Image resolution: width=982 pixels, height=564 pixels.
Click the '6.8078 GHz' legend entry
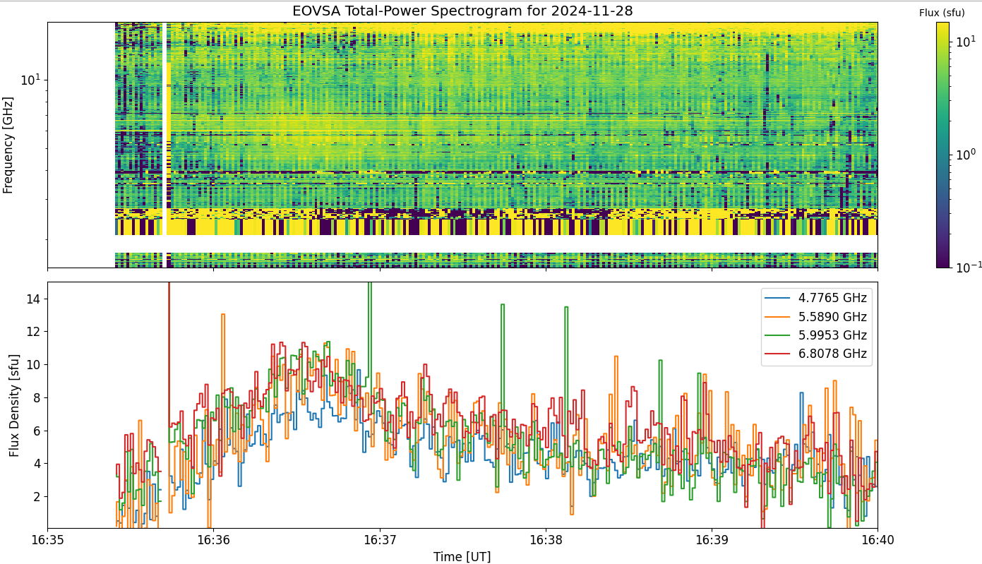click(x=816, y=354)
